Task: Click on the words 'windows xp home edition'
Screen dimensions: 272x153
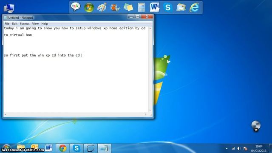Action: (x=110, y=28)
